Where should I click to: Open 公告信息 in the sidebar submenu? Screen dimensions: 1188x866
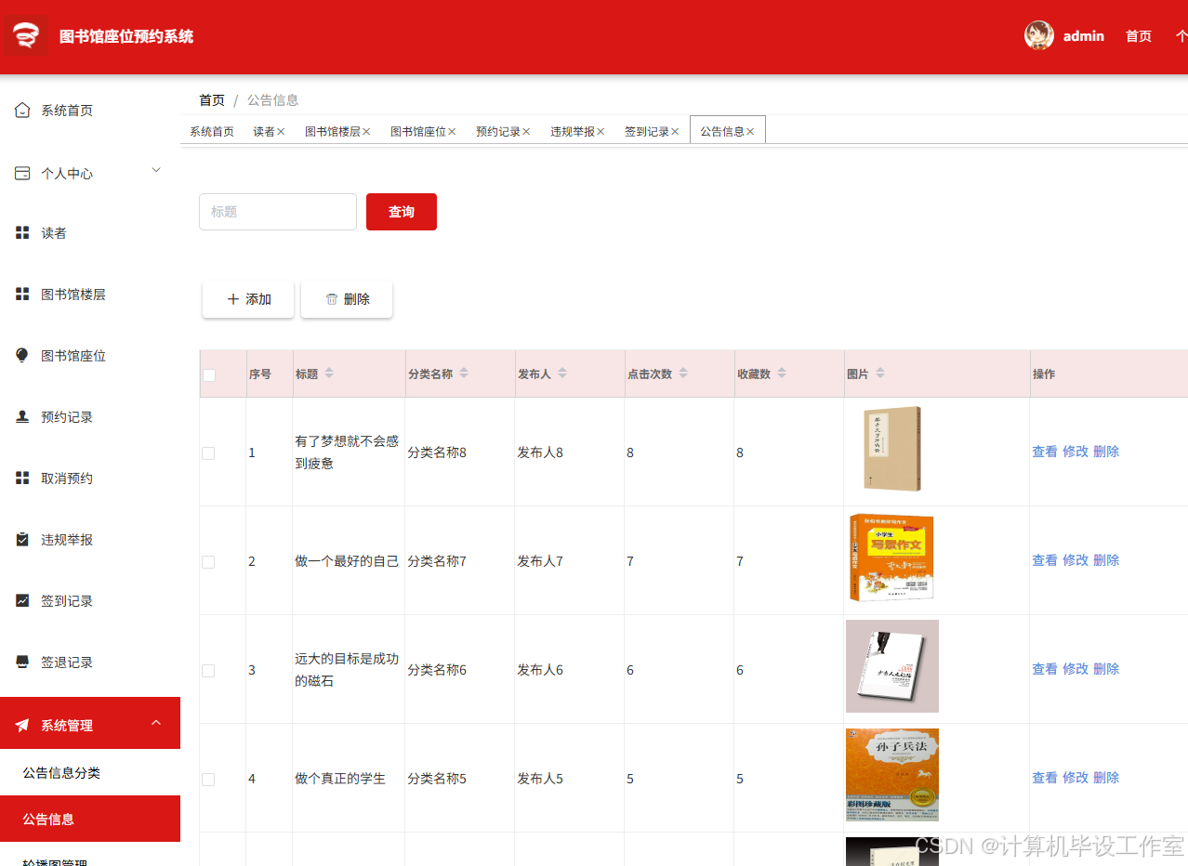pyautogui.click(x=90, y=819)
